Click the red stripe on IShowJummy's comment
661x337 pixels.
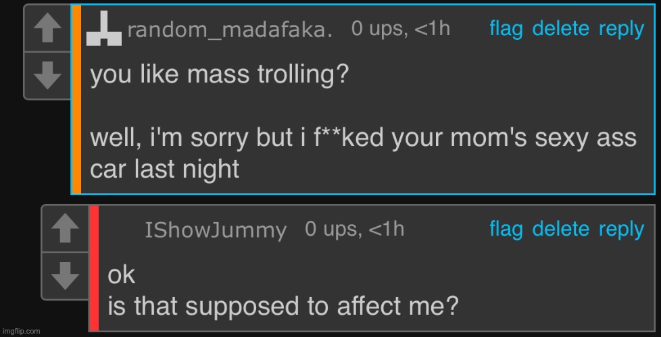[94, 268]
